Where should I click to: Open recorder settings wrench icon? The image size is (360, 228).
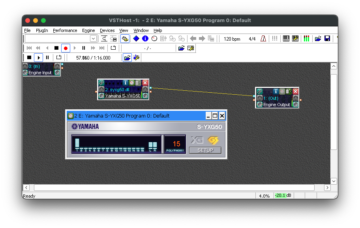coord(191,48)
